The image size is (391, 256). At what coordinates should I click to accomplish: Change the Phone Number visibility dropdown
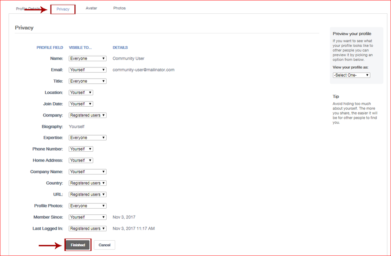81,149
